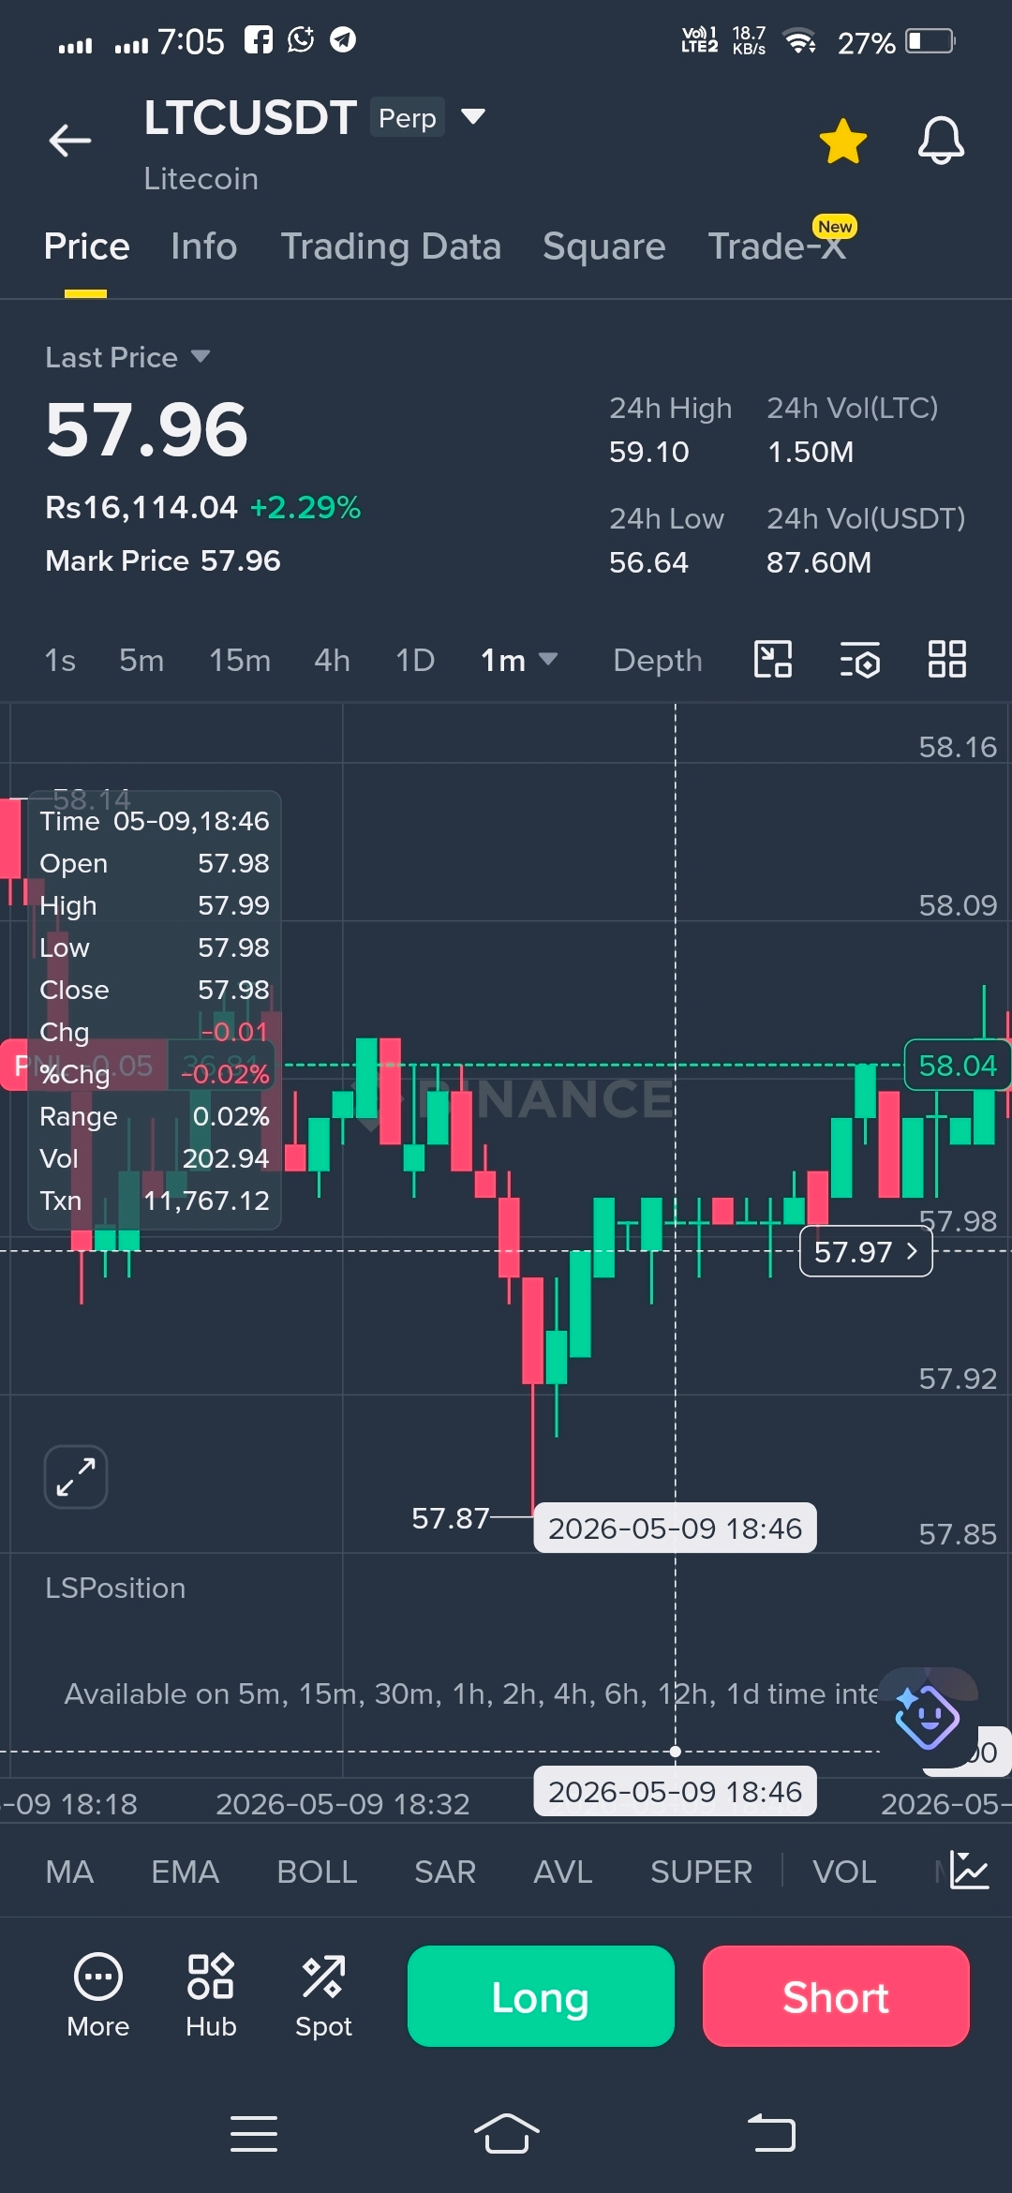The width and height of the screenshot is (1012, 2193).
Task: Select the 5m chart interval
Action: (141, 661)
